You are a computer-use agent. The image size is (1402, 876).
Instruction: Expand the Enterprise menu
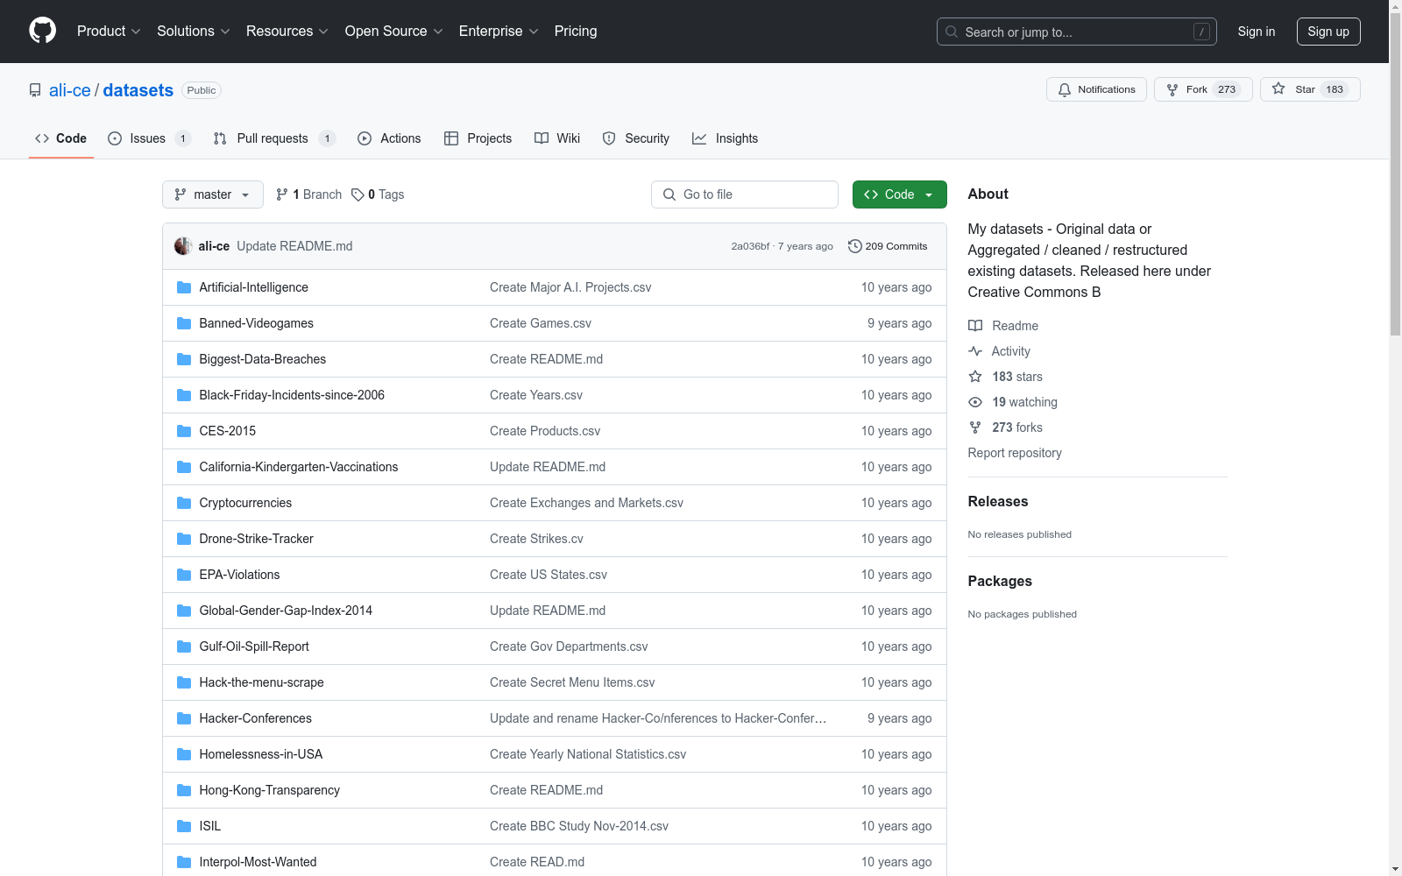tap(499, 32)
